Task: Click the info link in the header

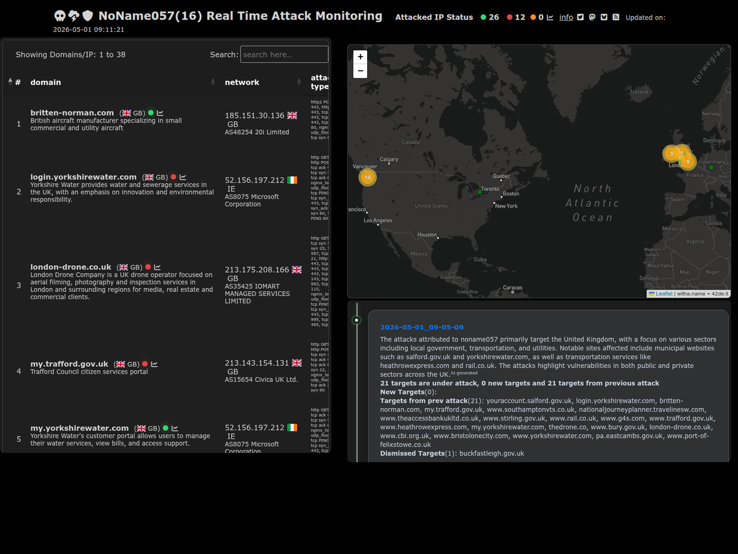Action: coord(566,17)
